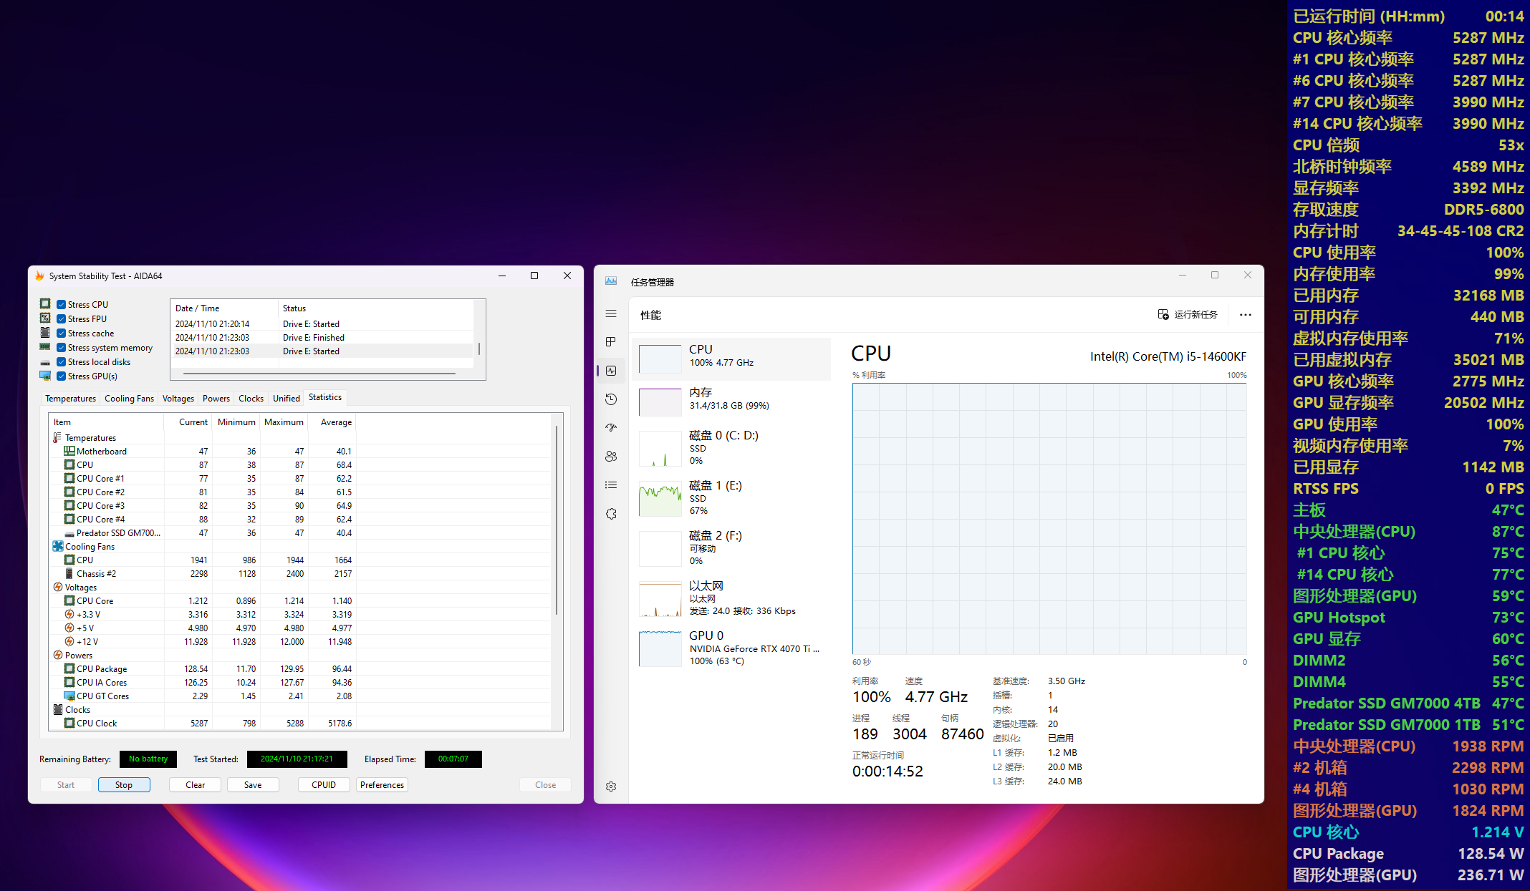Click the log list horizontal scrollbar
1530x891 pixels.
(319, 374)
